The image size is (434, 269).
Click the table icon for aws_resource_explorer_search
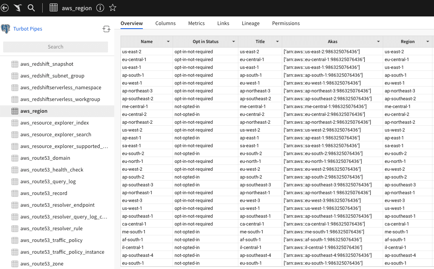(x=14, y=135)
